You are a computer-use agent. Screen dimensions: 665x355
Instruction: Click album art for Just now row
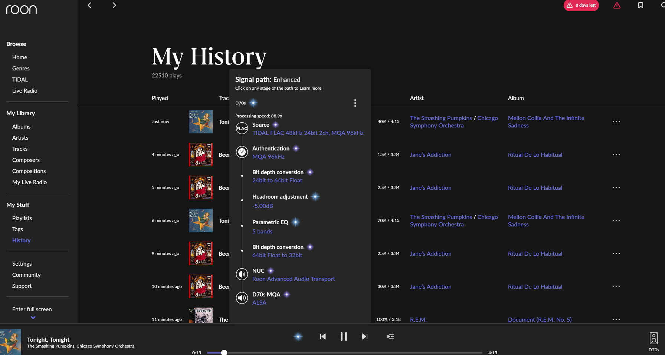[201, 122]
